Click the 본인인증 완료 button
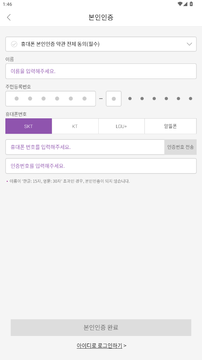Screen dimensions: 202x360 click(x=101, y=327)
